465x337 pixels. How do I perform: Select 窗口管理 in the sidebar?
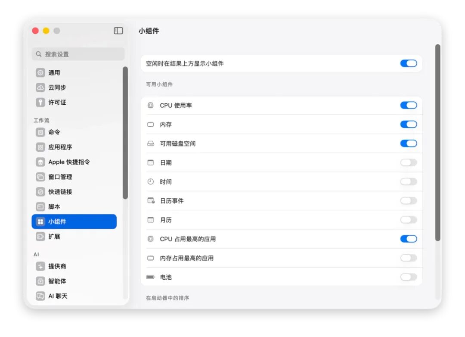[x=74, y=177]
